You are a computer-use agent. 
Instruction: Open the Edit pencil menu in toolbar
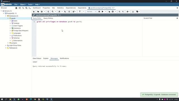tap(74, 12)
